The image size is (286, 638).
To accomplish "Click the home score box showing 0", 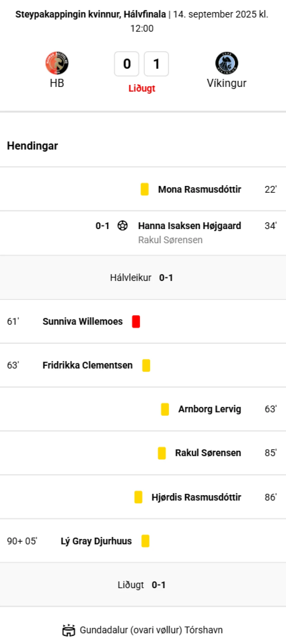I will coord(127,64).
